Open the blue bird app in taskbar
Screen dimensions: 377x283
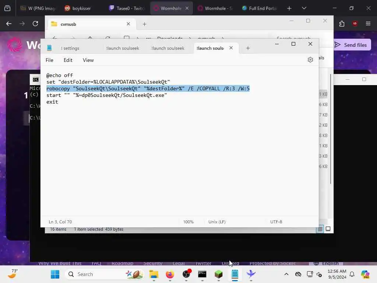coord(251,274)
